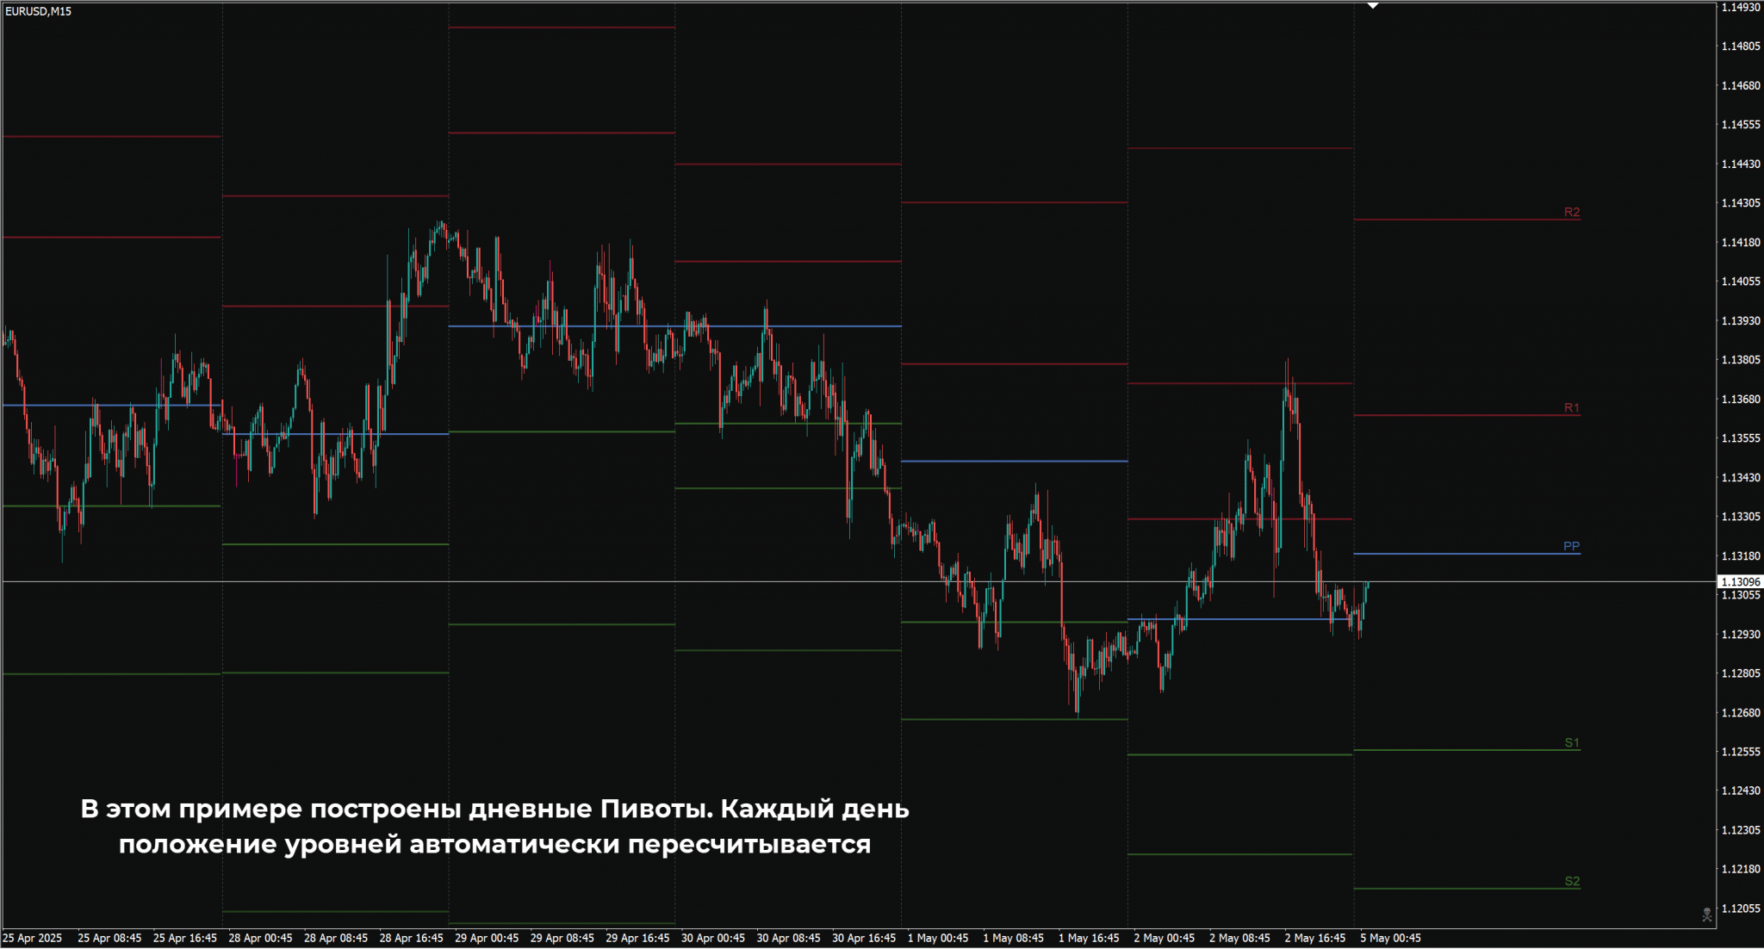Click the 25 Apr 2025 date label

point(33,938)
